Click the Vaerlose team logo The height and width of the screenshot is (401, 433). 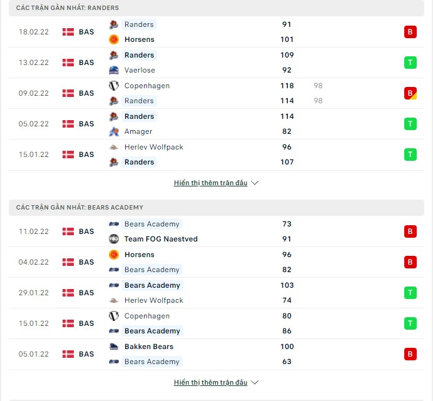(114, 70)
